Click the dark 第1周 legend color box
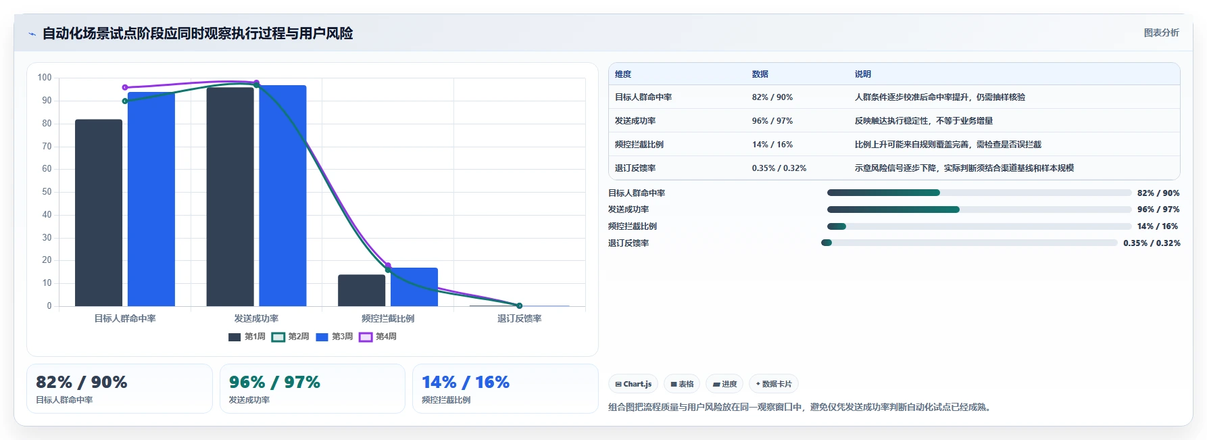 (235, 337)
